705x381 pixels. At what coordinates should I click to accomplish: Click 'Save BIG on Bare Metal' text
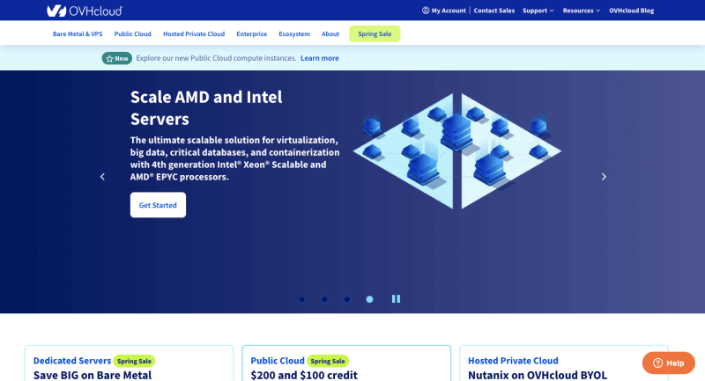93,375
